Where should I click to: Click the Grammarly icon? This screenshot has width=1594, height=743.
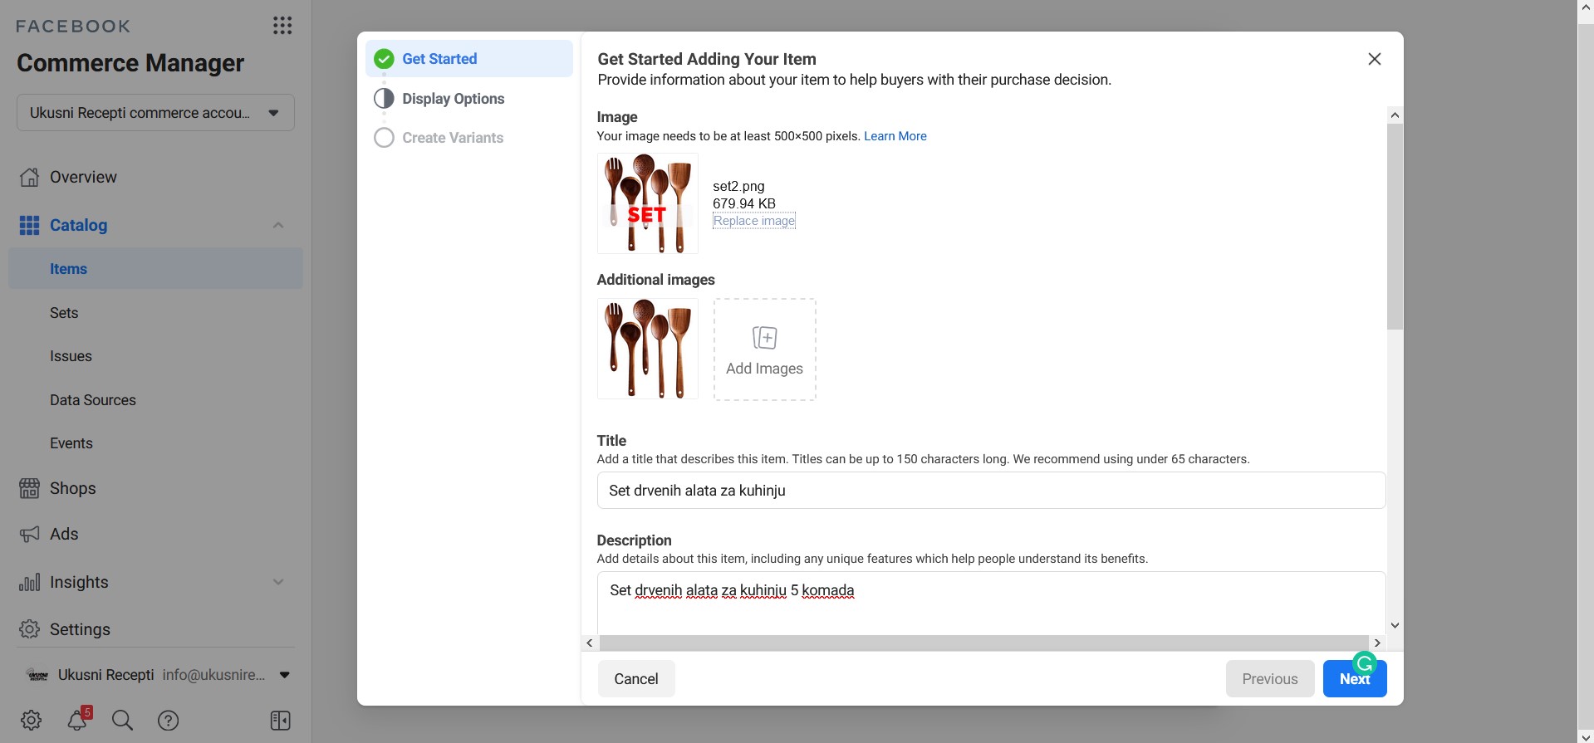pyautogui.click(x=1364, y=663)
